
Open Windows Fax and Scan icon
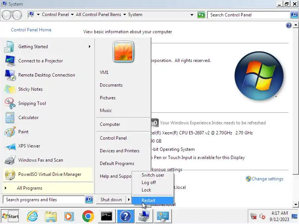click(x=10, y=160)
